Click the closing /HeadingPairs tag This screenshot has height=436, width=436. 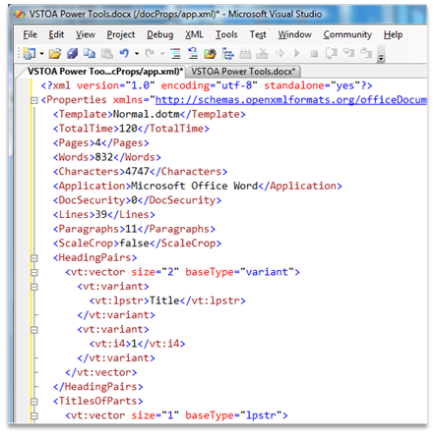pos(97,387)
